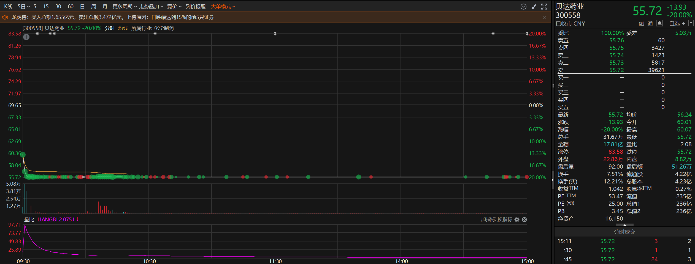The height and width of the screenshot is (264, 695).
Task: Toggle the 分时 line legend label
Action: point(110,28)
